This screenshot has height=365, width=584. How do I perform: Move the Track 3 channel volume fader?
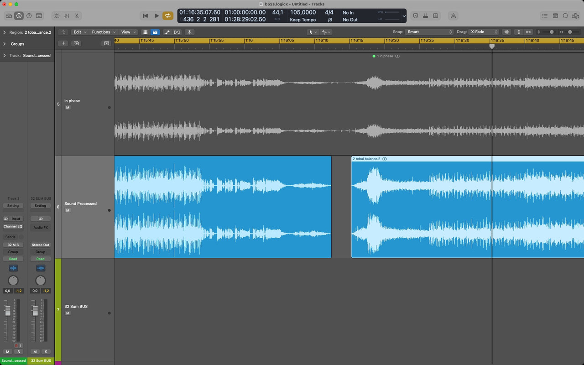pyautogui.click(x=7, y=311)
